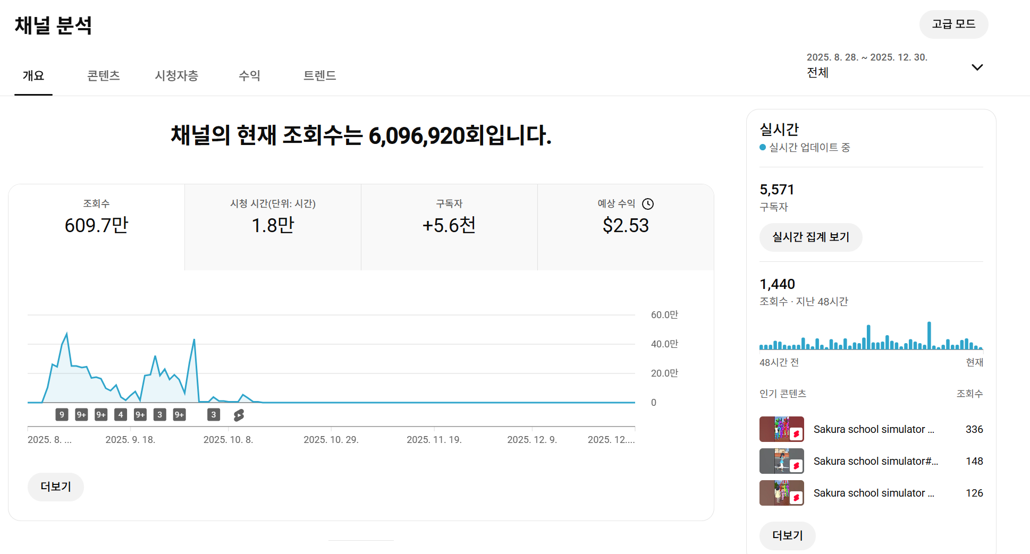Select the 예상 수익 $2.53 metric card
Viewport: 1030px width, 554px height.
click(626, 227)
